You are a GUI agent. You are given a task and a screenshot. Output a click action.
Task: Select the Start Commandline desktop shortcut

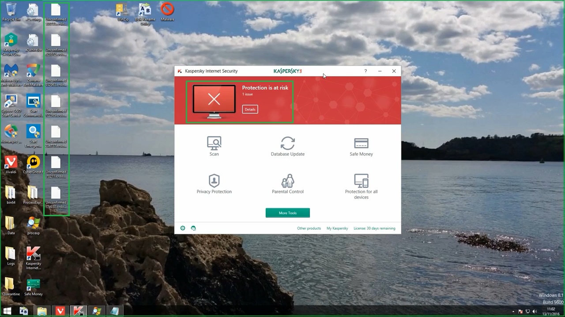pyautogui.click(x=33, y=106)
